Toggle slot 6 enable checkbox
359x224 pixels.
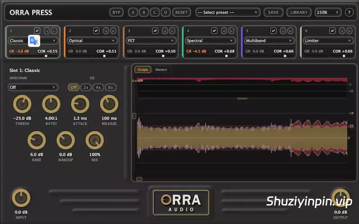332,30
